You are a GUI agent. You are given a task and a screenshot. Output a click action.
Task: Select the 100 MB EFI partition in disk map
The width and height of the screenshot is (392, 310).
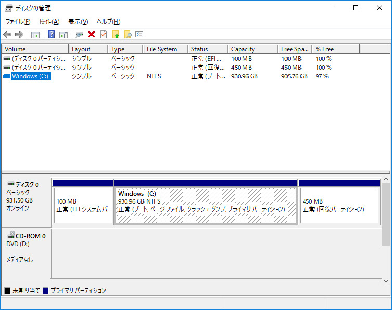[83, 205]
